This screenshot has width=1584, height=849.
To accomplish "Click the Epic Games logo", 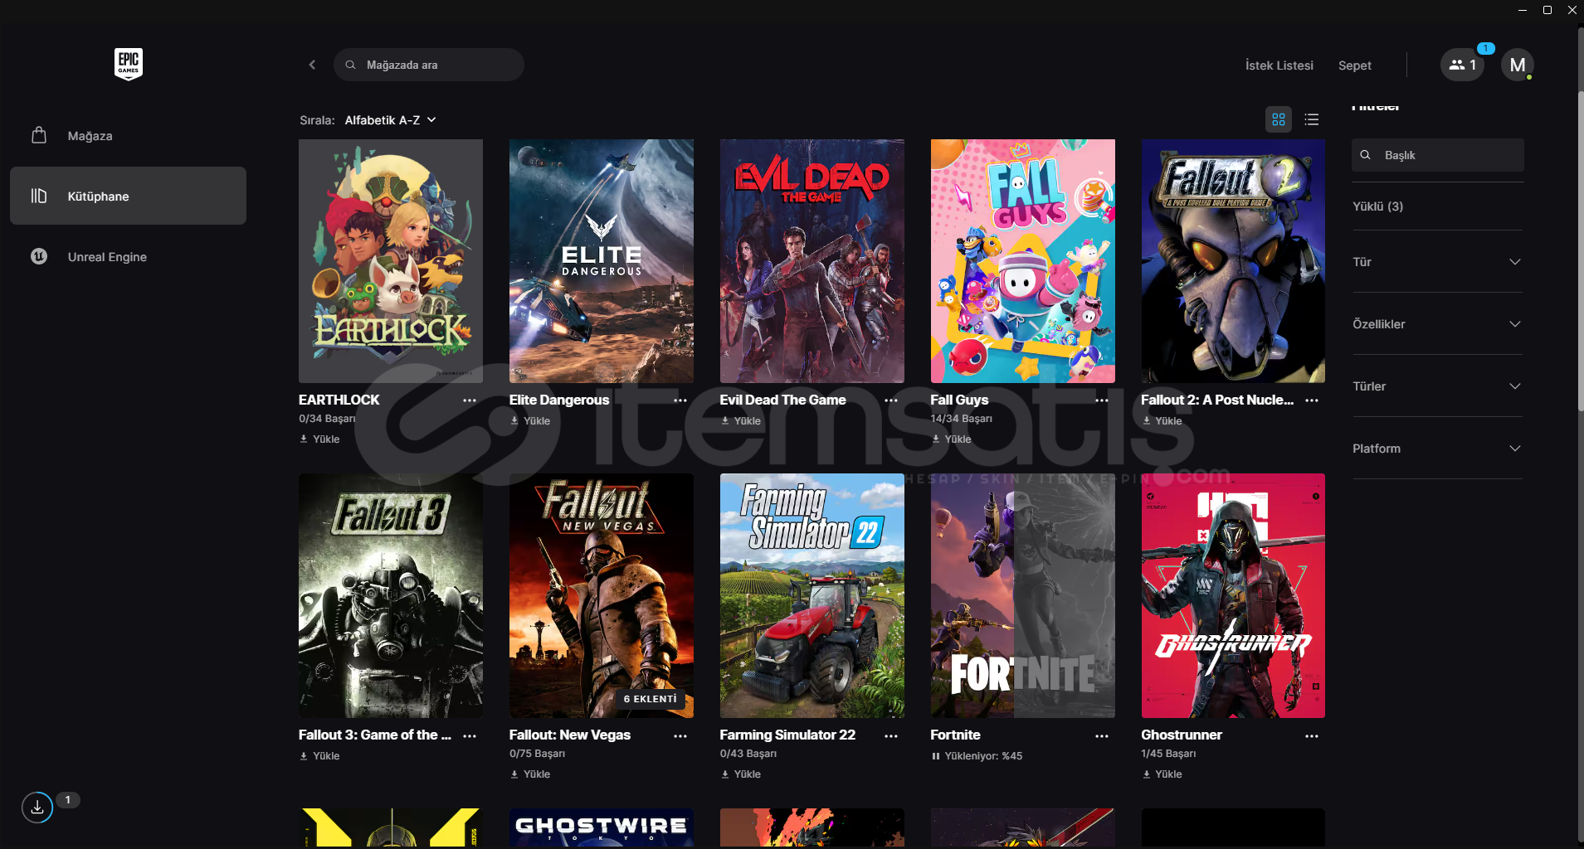I will click(x=129, y=64).
